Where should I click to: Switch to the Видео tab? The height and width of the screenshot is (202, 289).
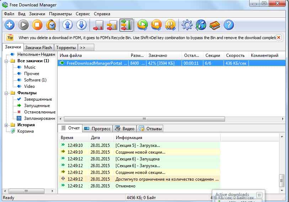click(124, 129)
